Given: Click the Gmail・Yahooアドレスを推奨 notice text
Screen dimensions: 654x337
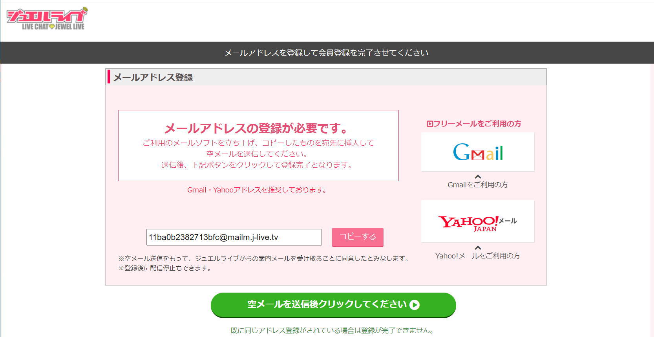Looking at the screenshot, I should pyautogui.click(x=257, y=190).
